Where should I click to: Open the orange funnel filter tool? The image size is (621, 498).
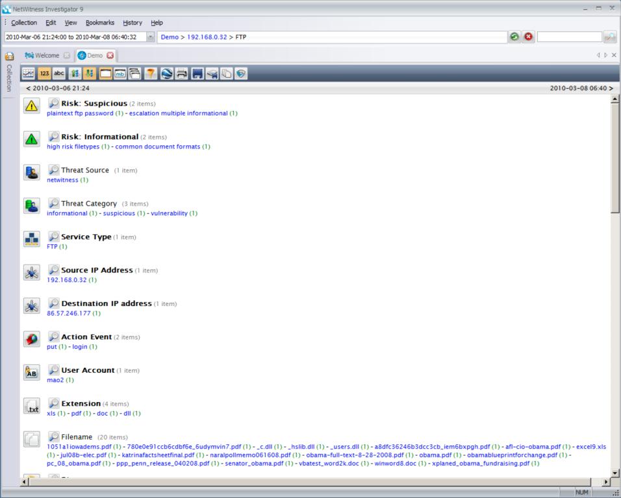[151, 73]
